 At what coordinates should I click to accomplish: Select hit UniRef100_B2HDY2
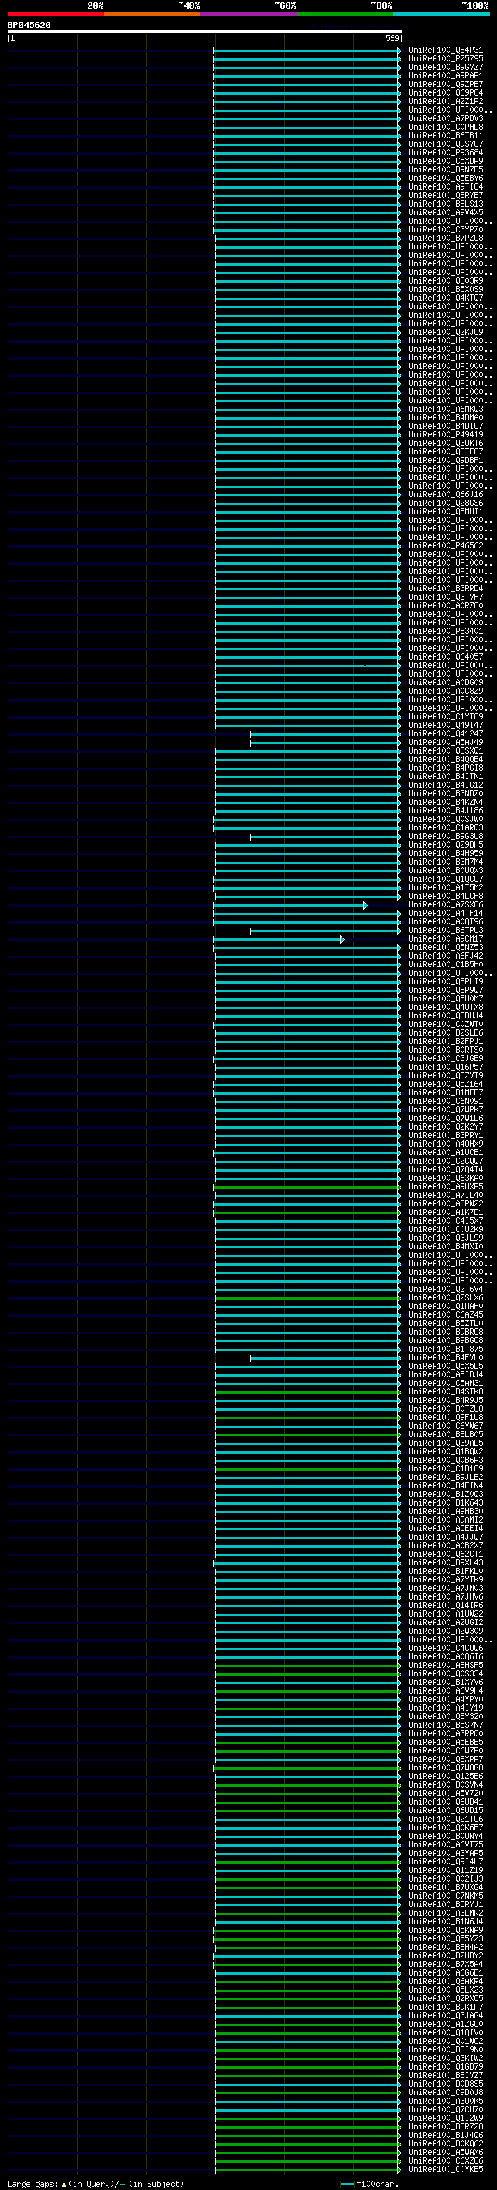[x=445, y=1955]
